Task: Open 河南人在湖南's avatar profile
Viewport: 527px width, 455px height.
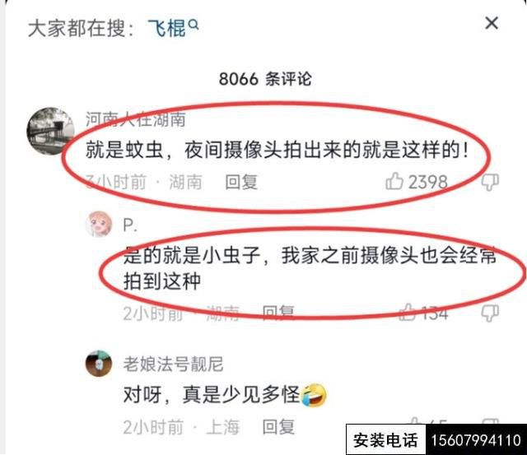Action: coord(50,131)
